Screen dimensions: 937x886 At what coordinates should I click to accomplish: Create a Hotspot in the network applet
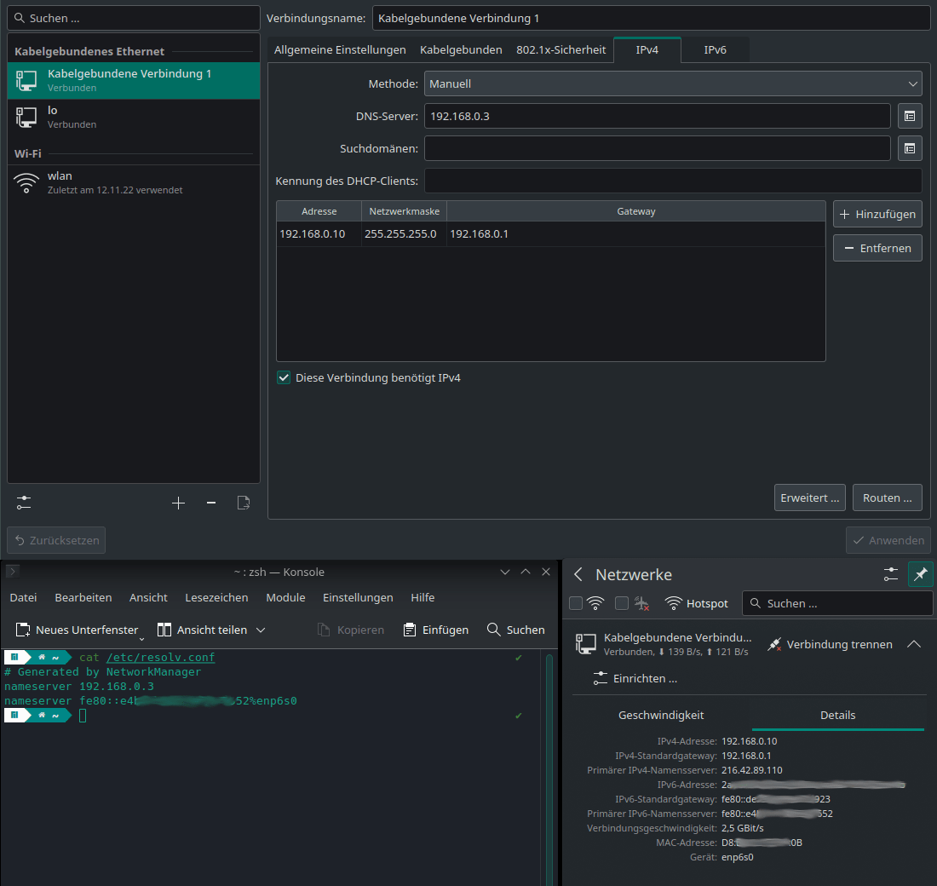click(x=697, y=603)
